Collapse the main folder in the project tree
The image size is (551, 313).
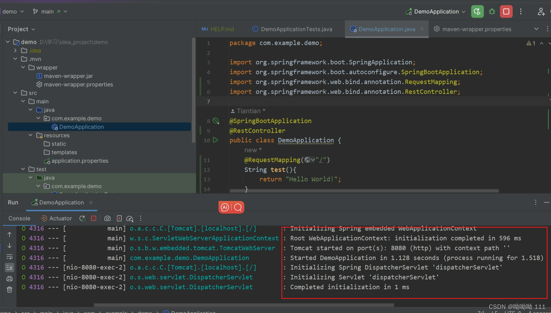coord(23,101)
